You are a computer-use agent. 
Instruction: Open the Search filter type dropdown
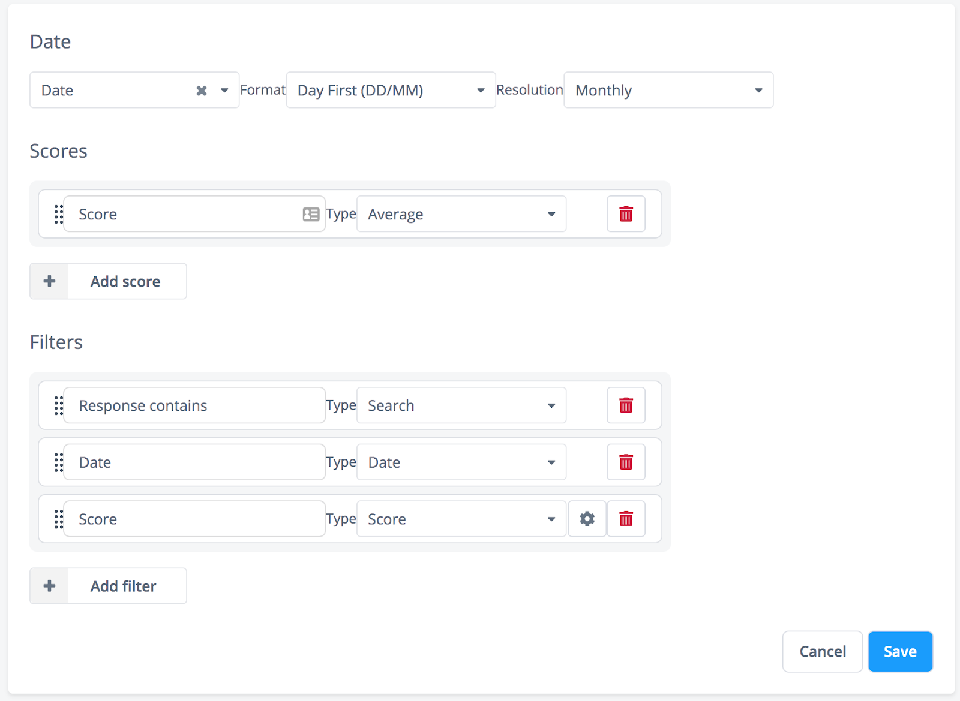pyautogui.click(x=461, y=405)
